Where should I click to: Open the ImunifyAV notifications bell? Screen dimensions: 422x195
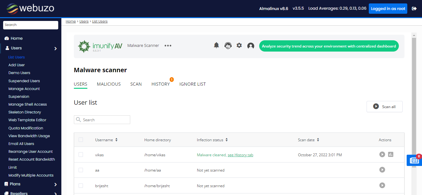216,45
